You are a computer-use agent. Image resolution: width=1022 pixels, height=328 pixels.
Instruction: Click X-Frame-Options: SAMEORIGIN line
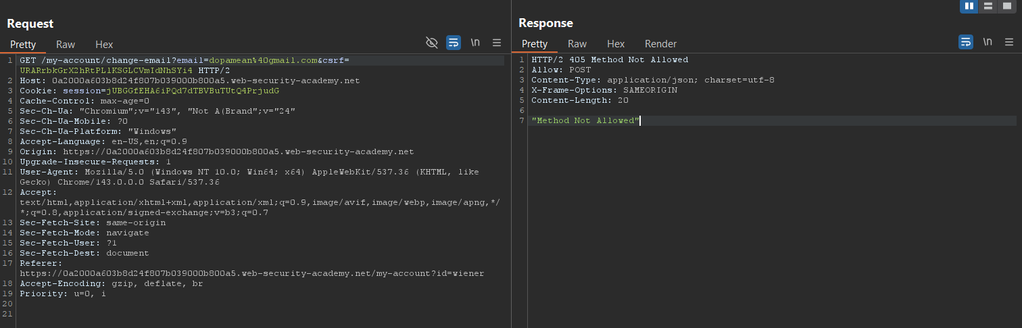[x=604, y=90]
